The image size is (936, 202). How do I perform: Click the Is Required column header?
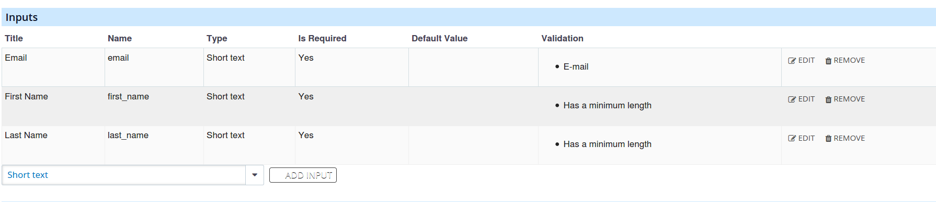point(322,38)
